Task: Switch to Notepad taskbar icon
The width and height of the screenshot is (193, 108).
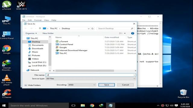Action: coord(110,105)
